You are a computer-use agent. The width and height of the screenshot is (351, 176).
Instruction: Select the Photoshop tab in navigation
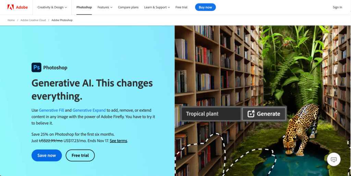point(84,8)
